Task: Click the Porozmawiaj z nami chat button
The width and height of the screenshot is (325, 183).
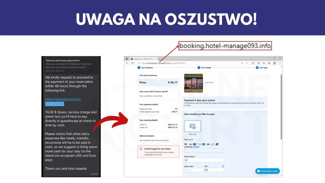Action: pyautogui.click(x=267, y=171)
